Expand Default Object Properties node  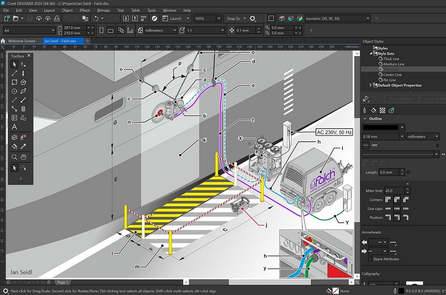click(x=371, y=85)
